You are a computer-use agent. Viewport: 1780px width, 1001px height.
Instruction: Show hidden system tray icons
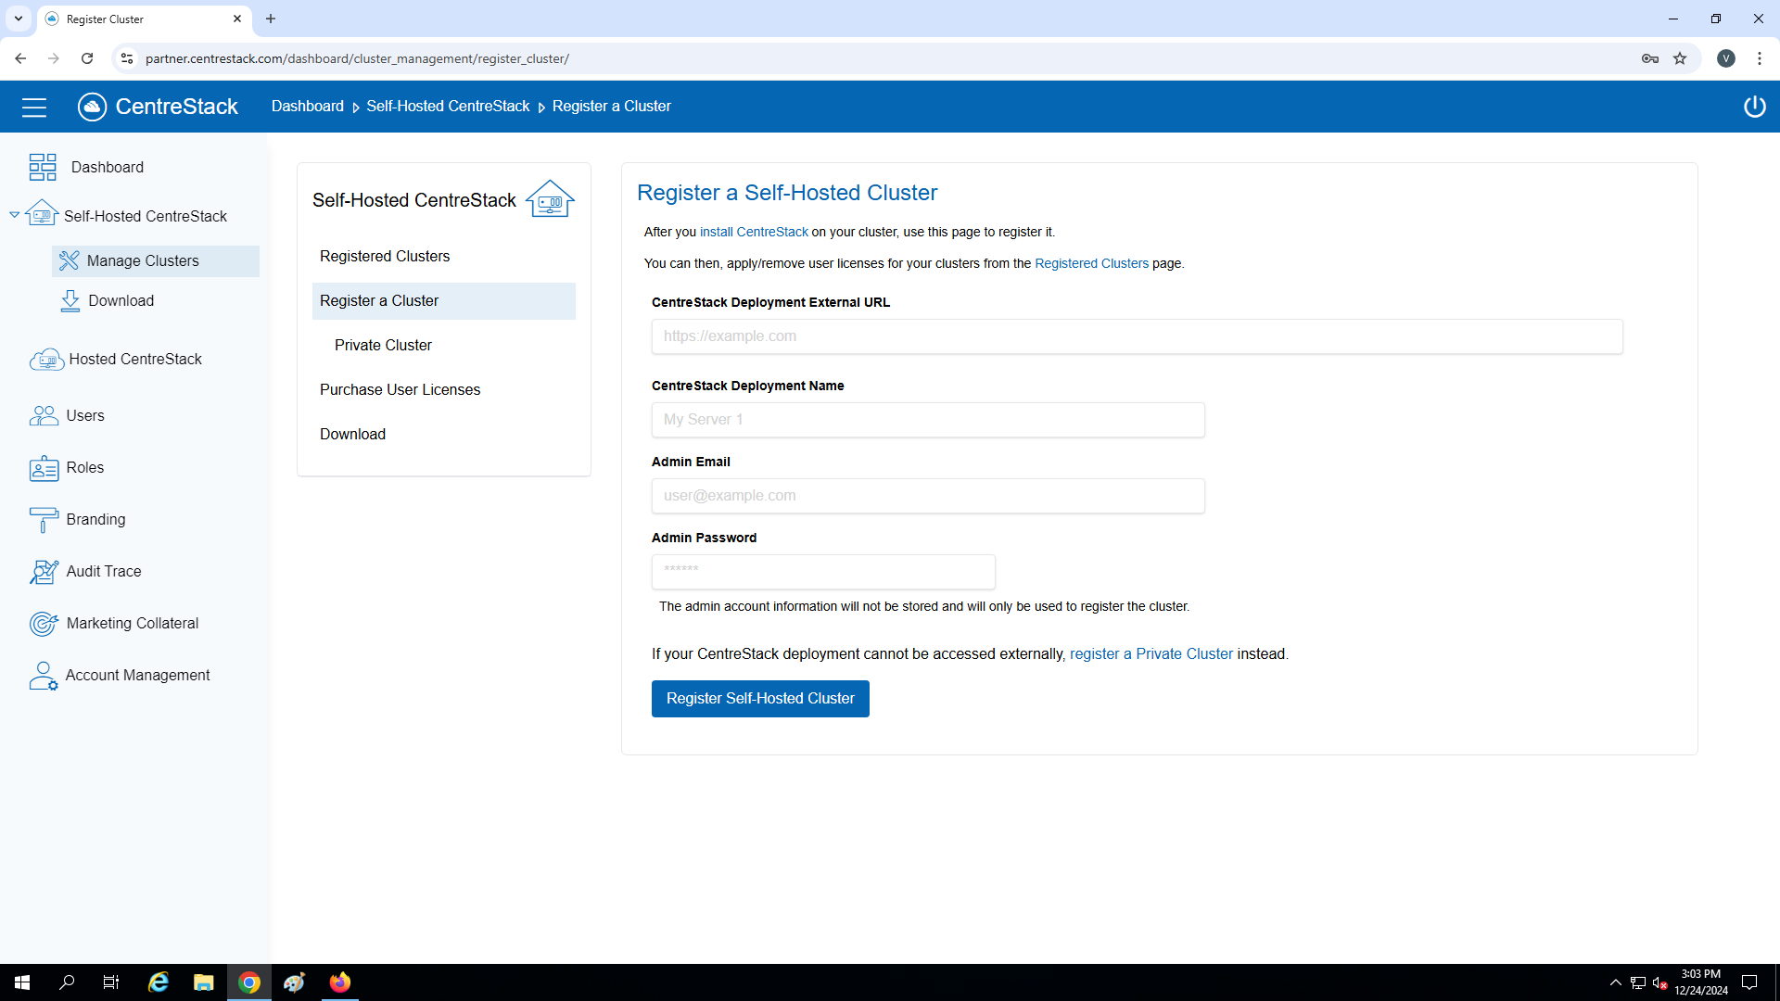[1616, 982]
